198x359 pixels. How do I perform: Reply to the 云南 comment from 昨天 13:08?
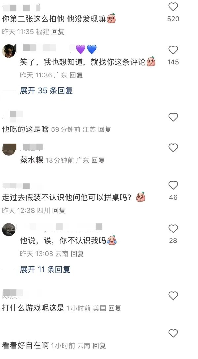77,254
